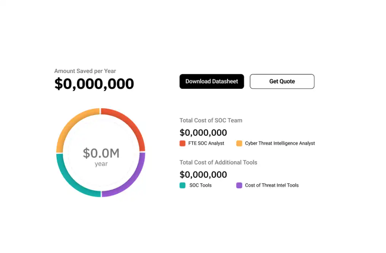Click the $0.0M value in chart center

tap(101, 153)
